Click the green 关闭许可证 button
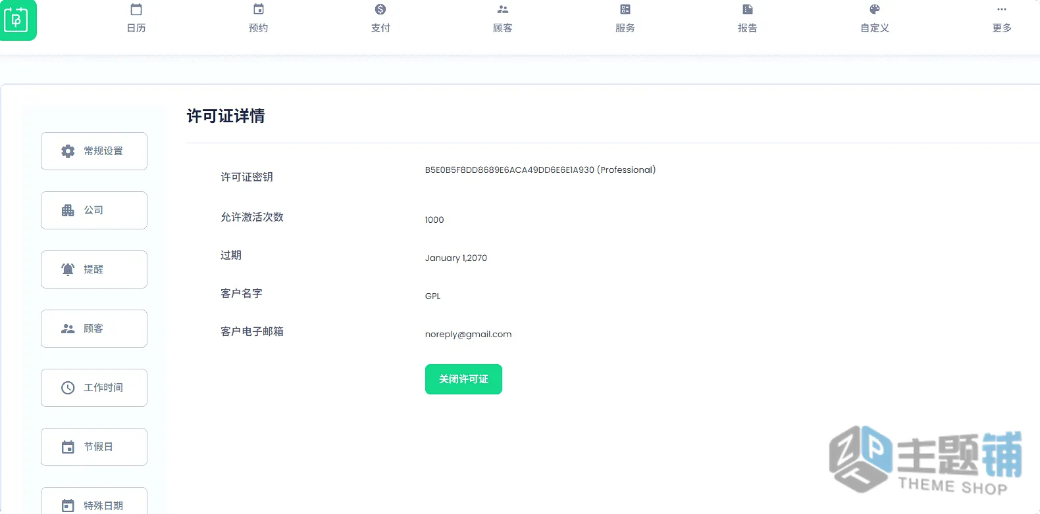1040x514 pixels. (463, 379)
